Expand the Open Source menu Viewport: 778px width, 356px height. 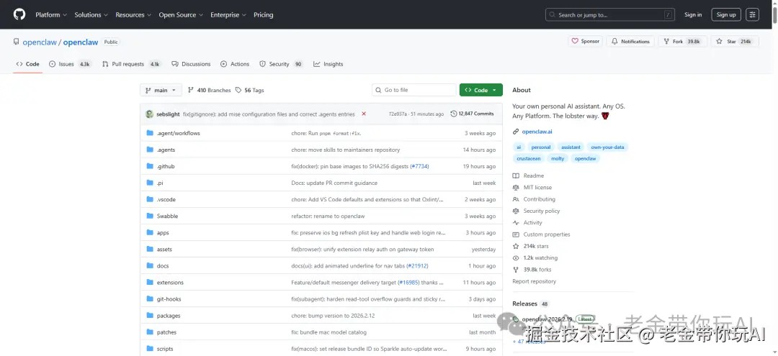181,15
